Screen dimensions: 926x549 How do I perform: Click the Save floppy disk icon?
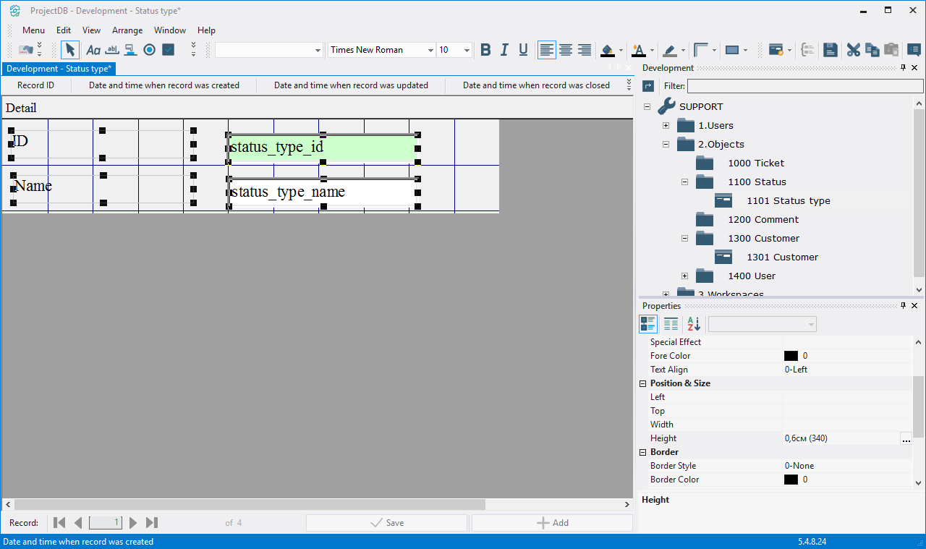tap(831, 50)
